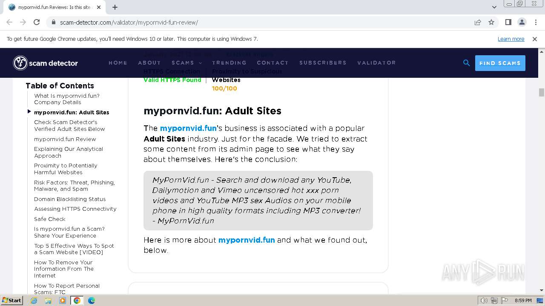The image size is (545, 306).
Task: Click the Chrome taskbar icon
Action: 77,300
